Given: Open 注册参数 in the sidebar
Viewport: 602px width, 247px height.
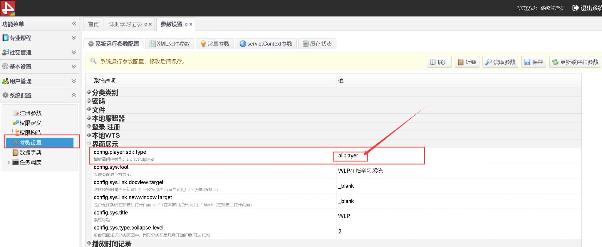Looking at the screenshot, I should [x=30, y=113].
